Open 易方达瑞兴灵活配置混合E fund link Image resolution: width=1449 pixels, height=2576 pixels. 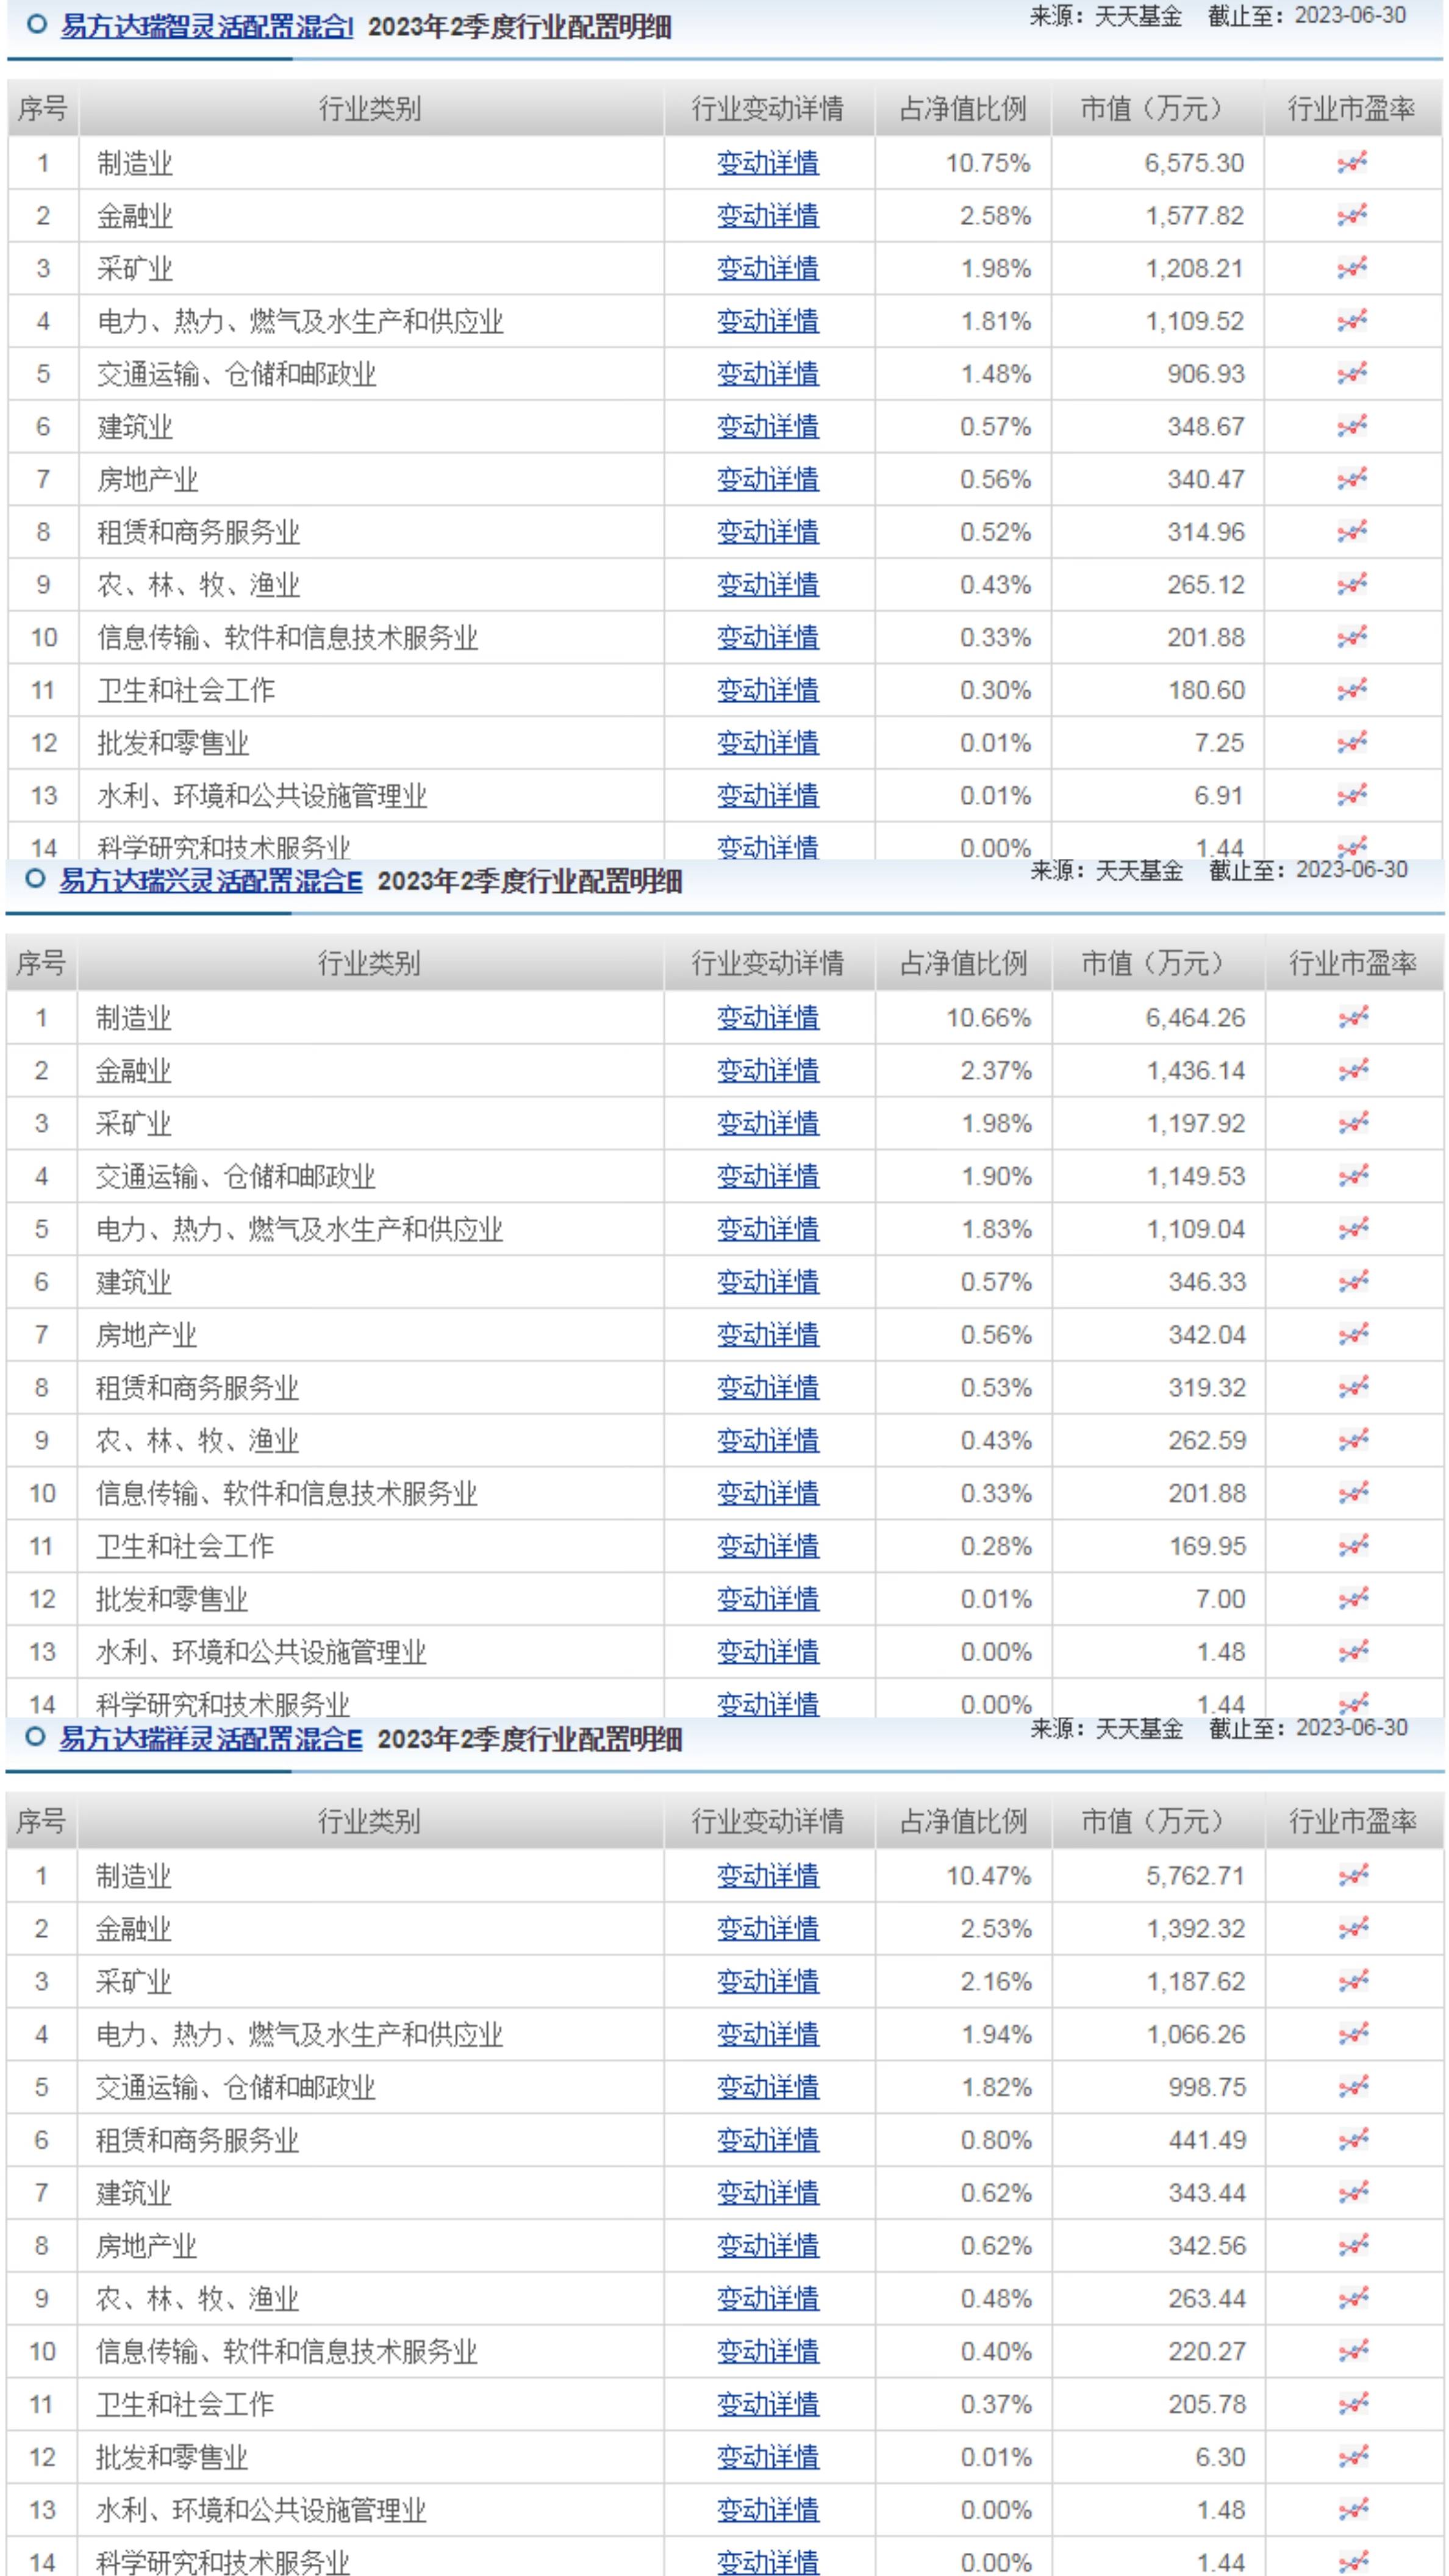pyautogui.click(x=210, y=881)
